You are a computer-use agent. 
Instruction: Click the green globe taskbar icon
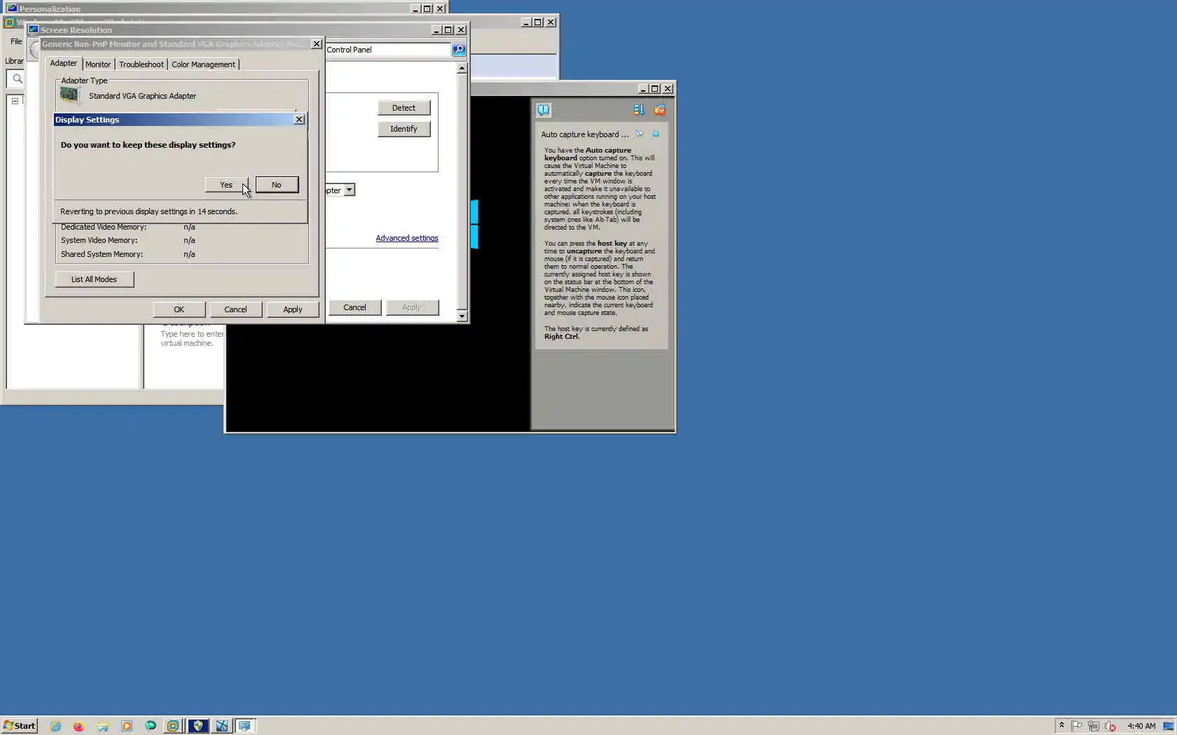tap(151, 726)
